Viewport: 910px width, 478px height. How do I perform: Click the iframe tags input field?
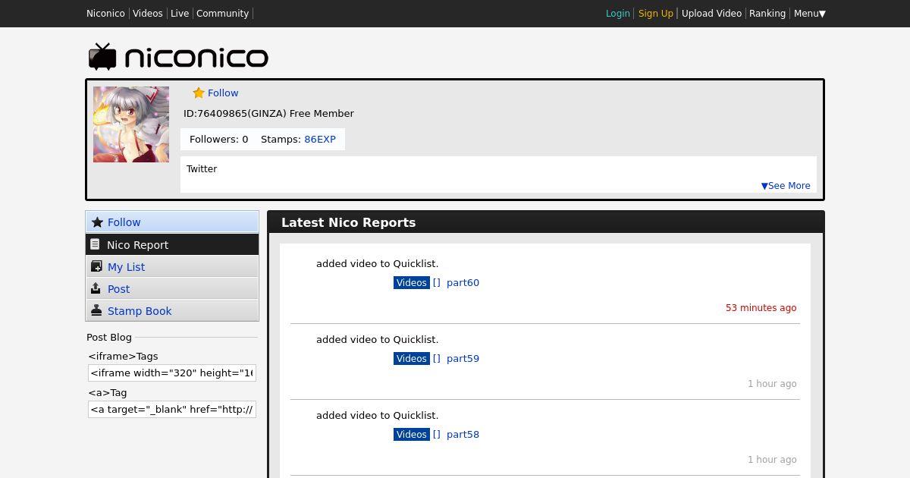(172, 373)
